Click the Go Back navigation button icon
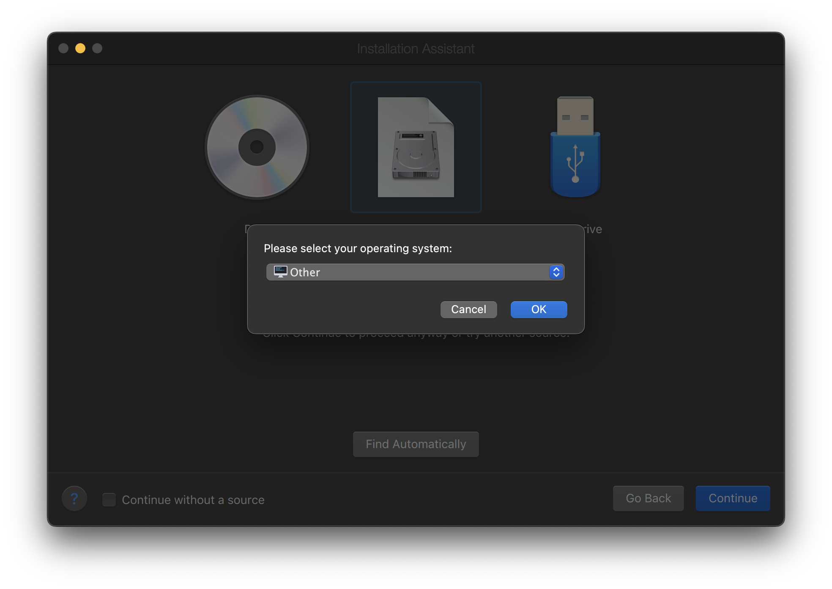This screenshot has height=589, width=832. (x=647, y=498)
